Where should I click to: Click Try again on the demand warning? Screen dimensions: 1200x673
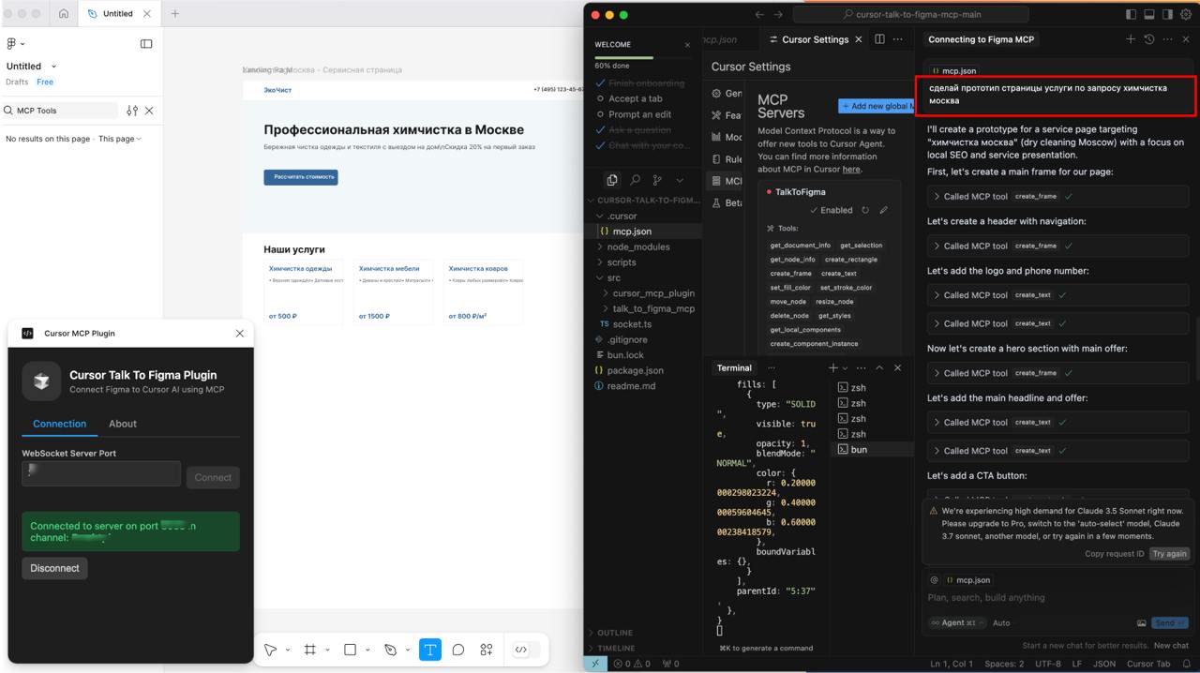1170,554
